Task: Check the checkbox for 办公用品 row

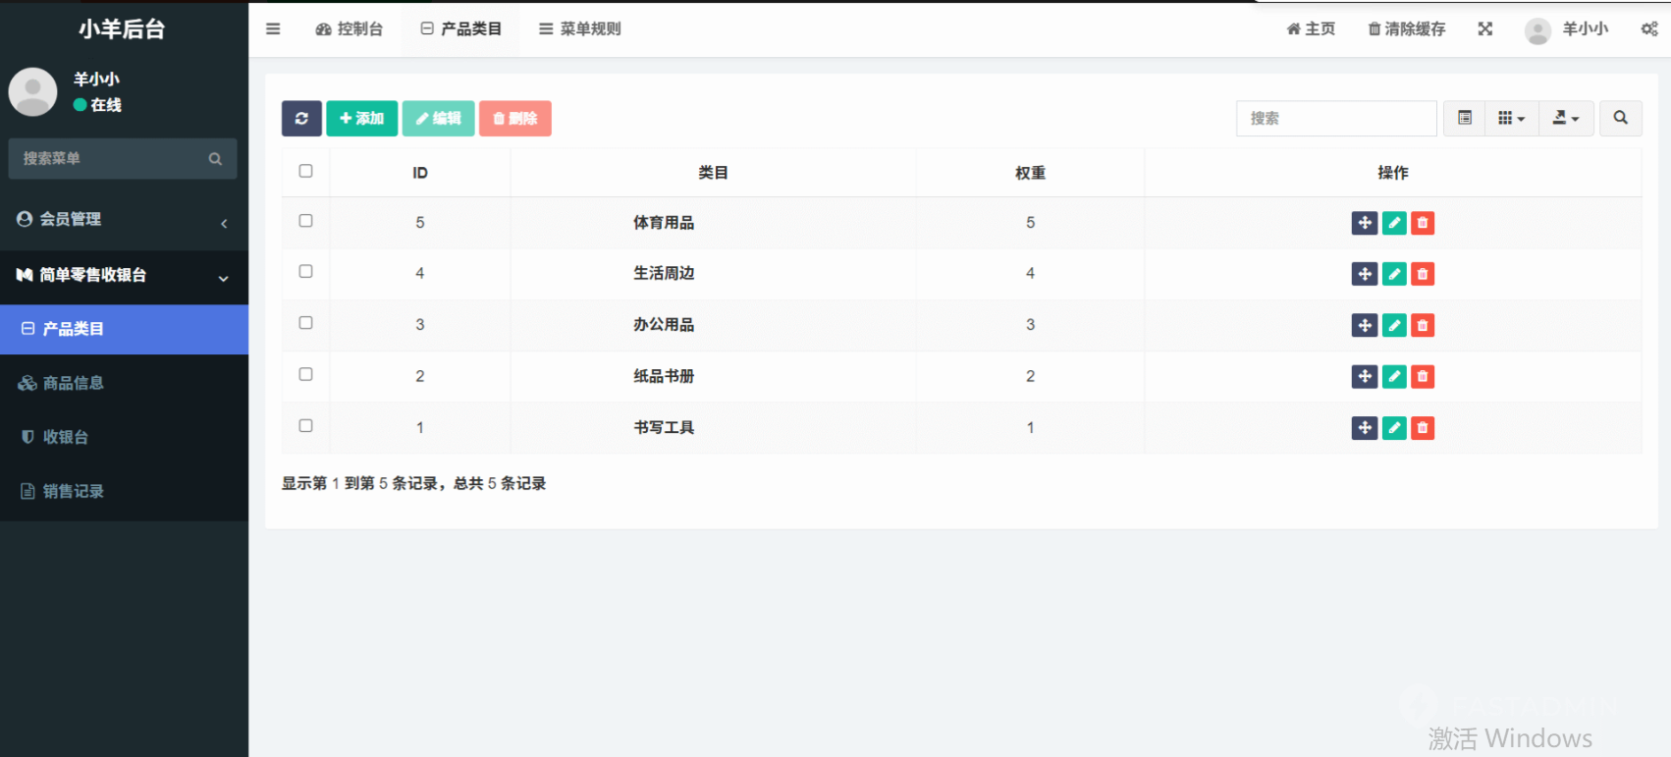Action: 305,323
